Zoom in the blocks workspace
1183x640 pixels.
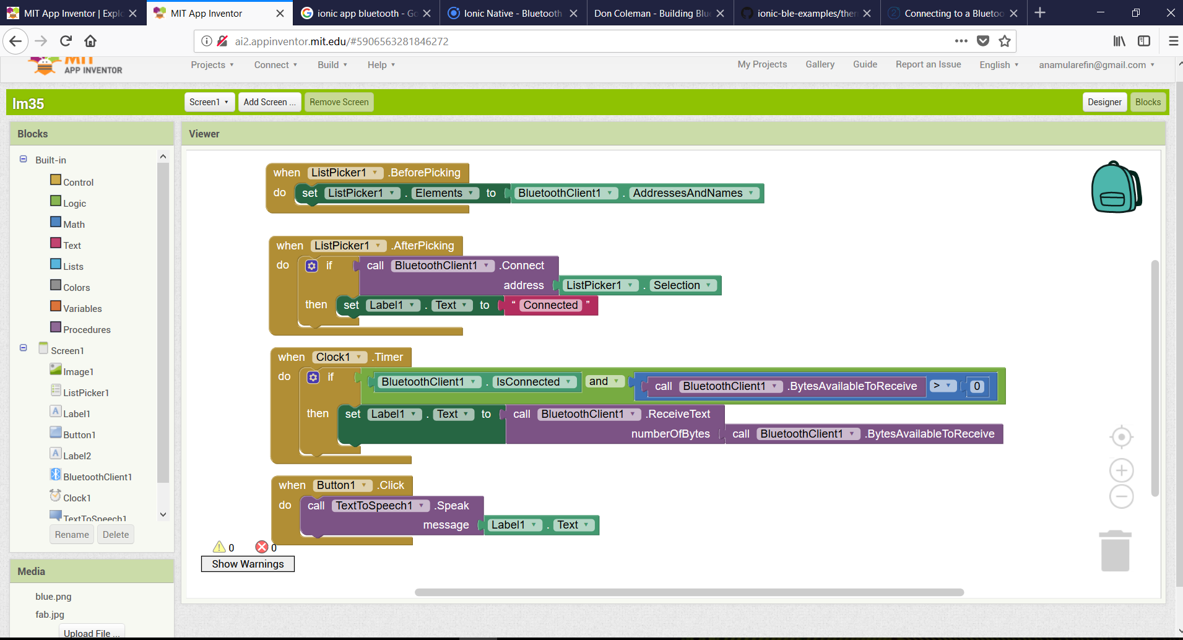click(1121, 470)
